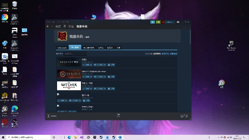Focus the game search filter box
Screen dimensions: 249x140
75,54
